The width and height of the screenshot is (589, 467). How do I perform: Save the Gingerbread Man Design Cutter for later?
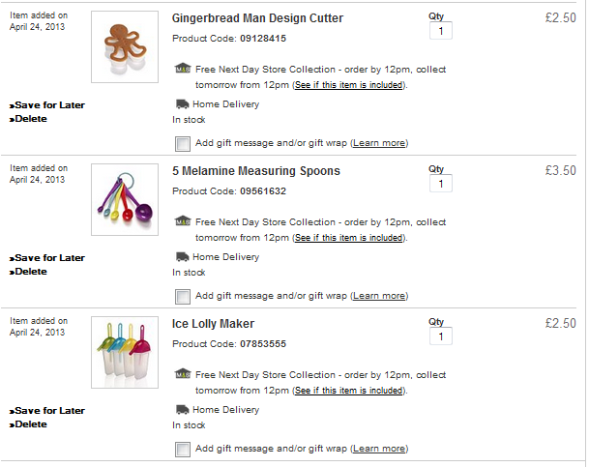click(49, 105)
